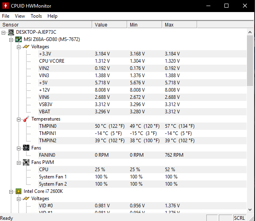The height and width of the screenshot is (221, 255).
Task: Click the 762 RPM max value
Action: pyautogui.click(x=174, y=155)
